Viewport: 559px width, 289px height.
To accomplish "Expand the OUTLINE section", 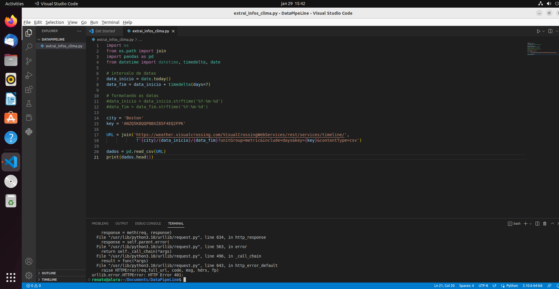I will click(x=61, y=273).
